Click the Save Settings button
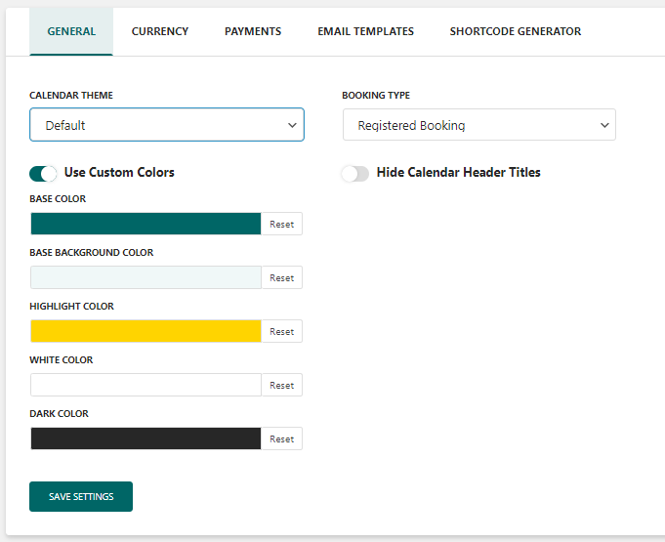The width and height of the screenshot is (665, 542). pyautogui.click(x=81, y=496)
